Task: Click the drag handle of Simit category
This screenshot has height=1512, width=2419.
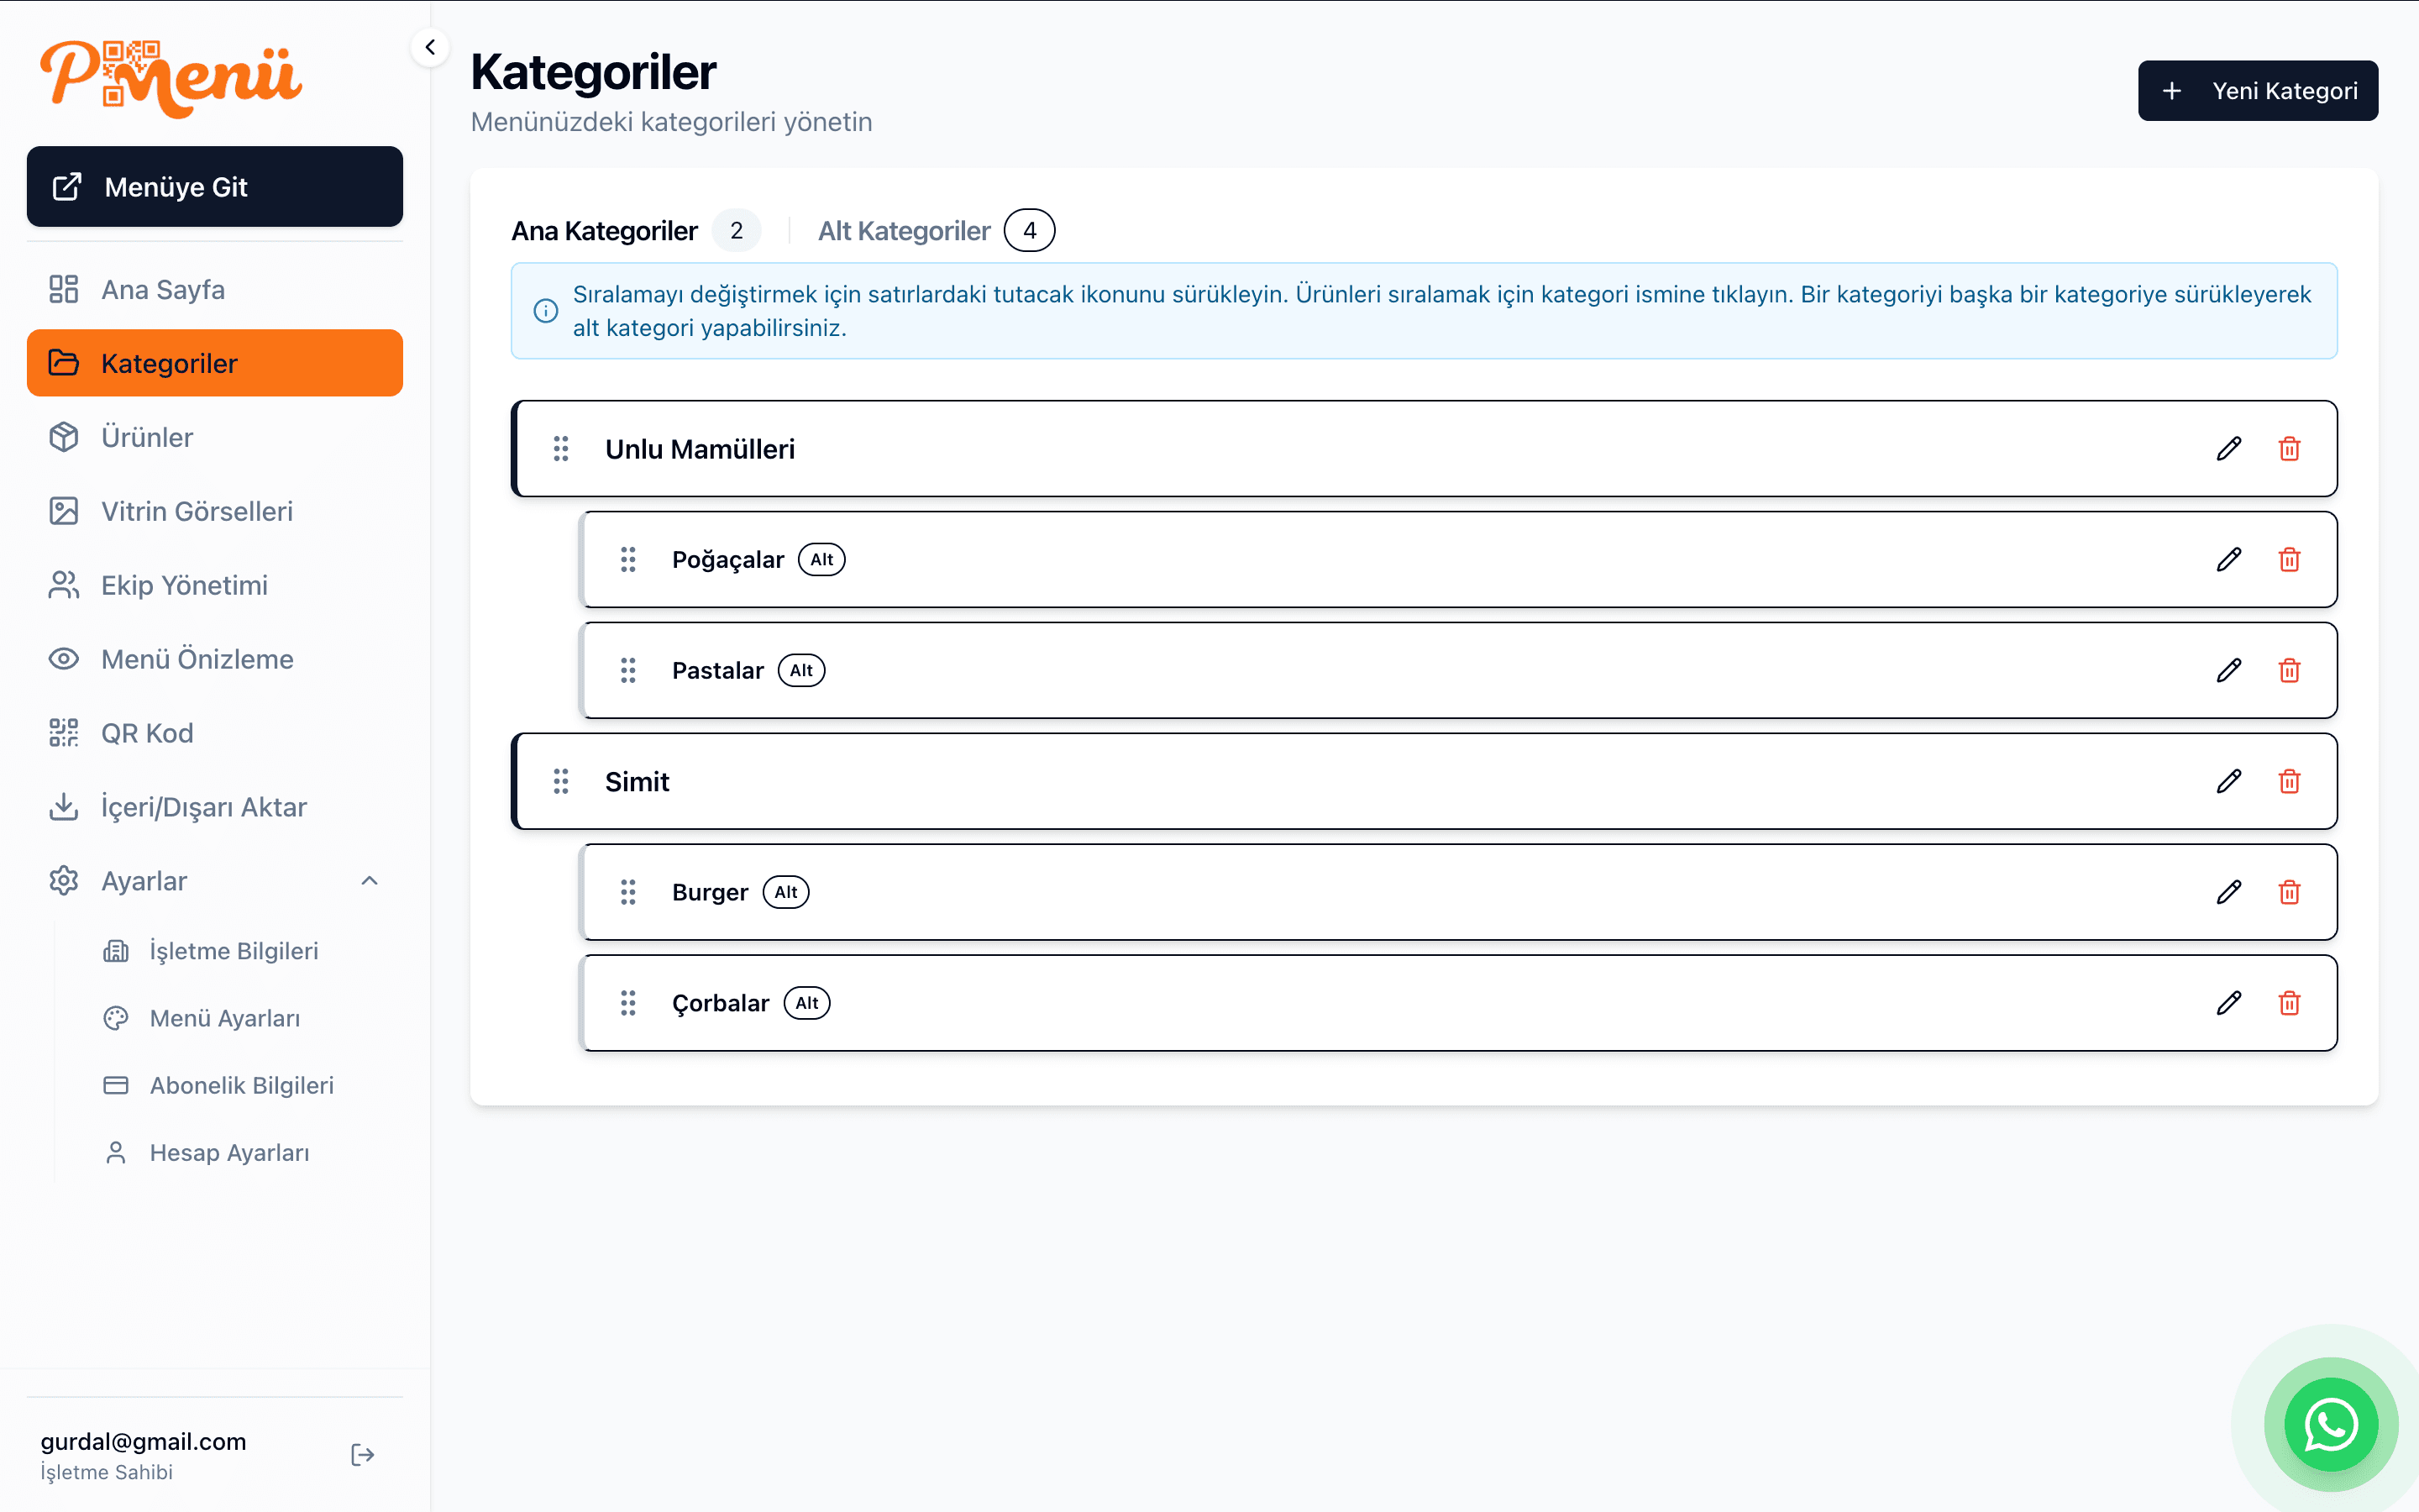Action: [x=561, y=781]
